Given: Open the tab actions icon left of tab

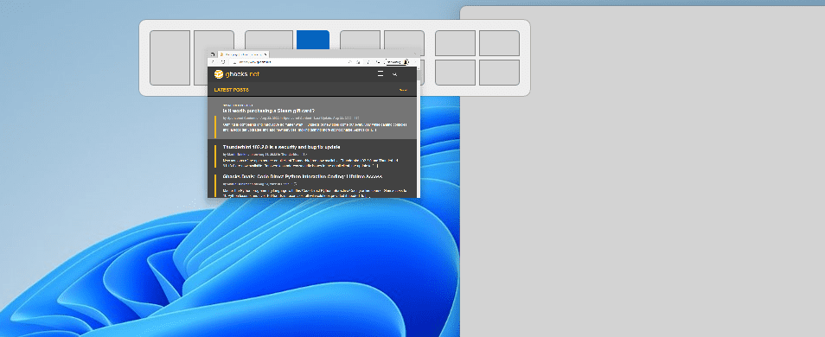Looking at the screenshot, I should [x=212, y=54].
